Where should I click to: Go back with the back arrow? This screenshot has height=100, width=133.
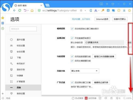(14, 11)
